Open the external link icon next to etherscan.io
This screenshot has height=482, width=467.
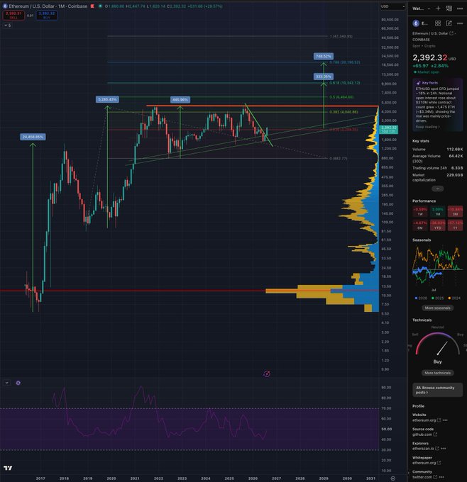[x=437, y=449]
